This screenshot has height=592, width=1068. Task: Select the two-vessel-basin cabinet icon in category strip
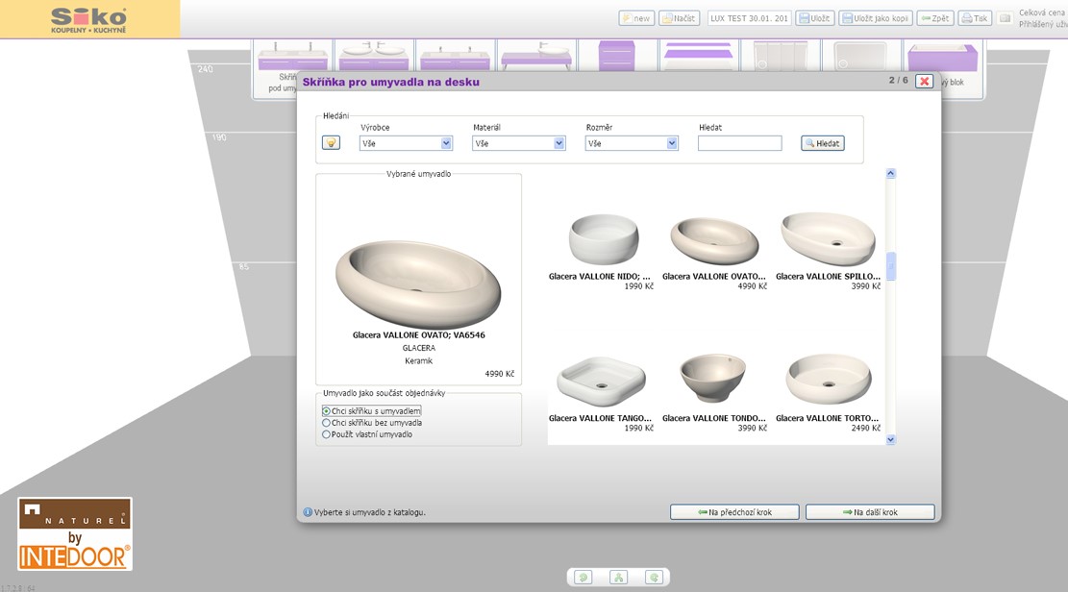point(374,56)
